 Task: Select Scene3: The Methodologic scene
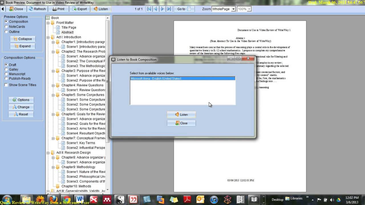click(x=86, y=66)
